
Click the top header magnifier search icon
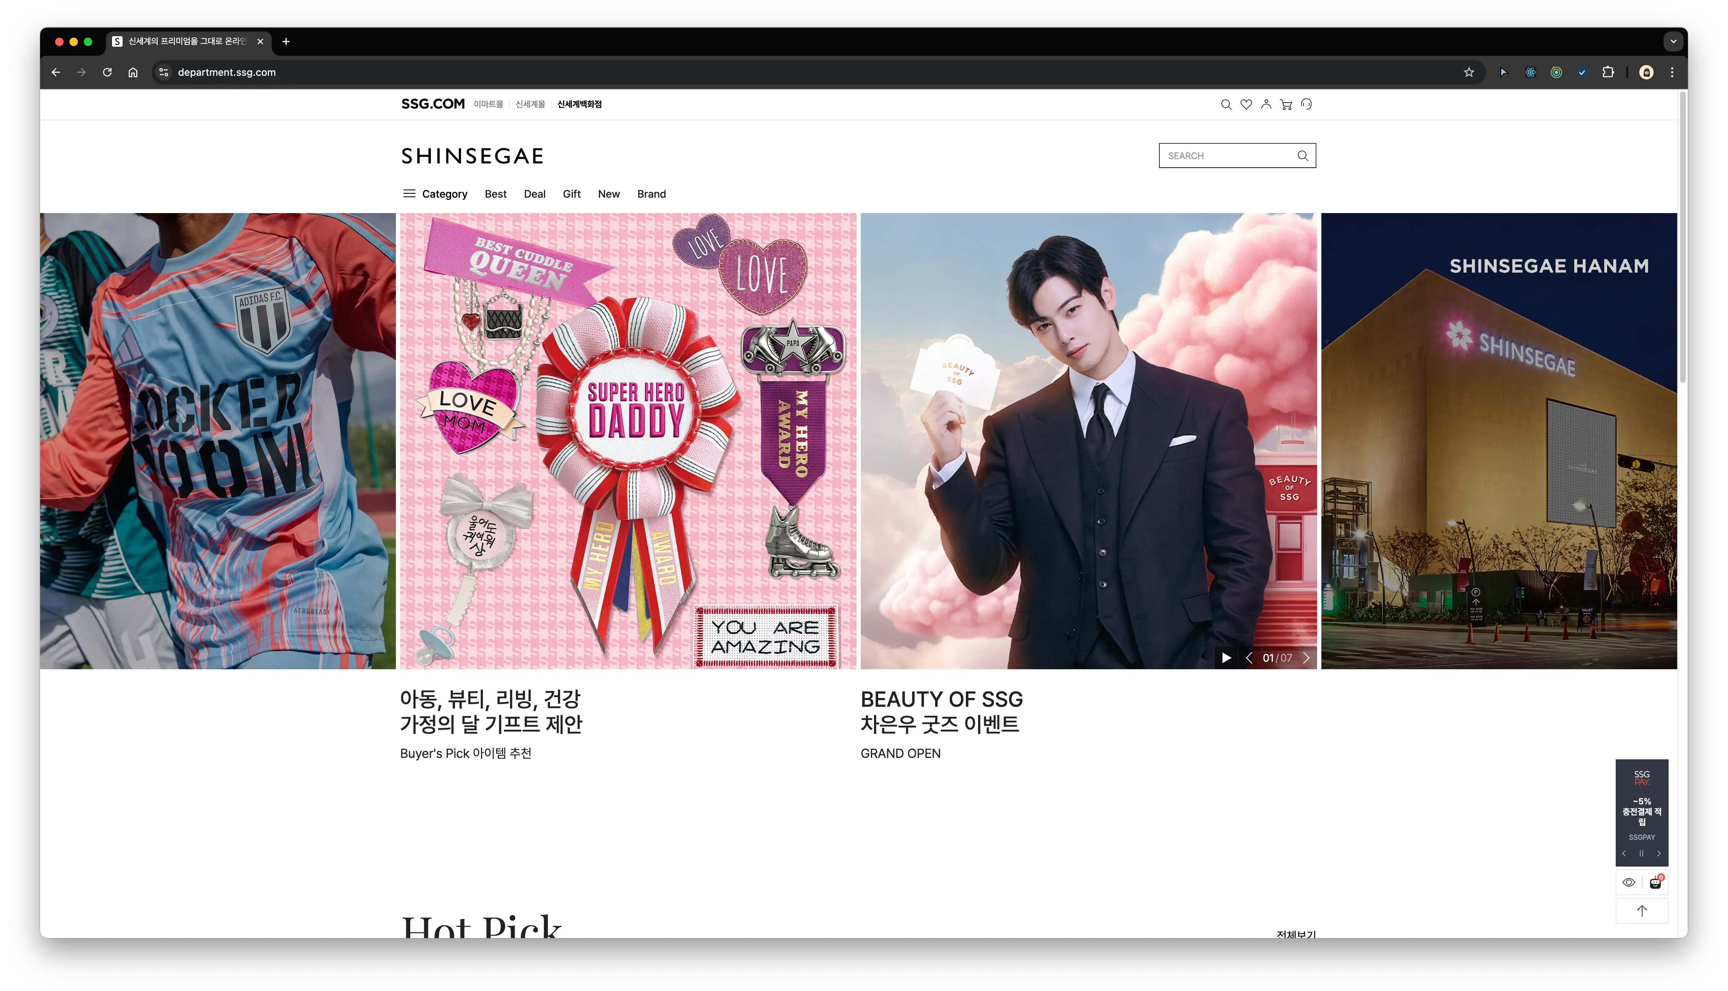[x=1226, y=104]
